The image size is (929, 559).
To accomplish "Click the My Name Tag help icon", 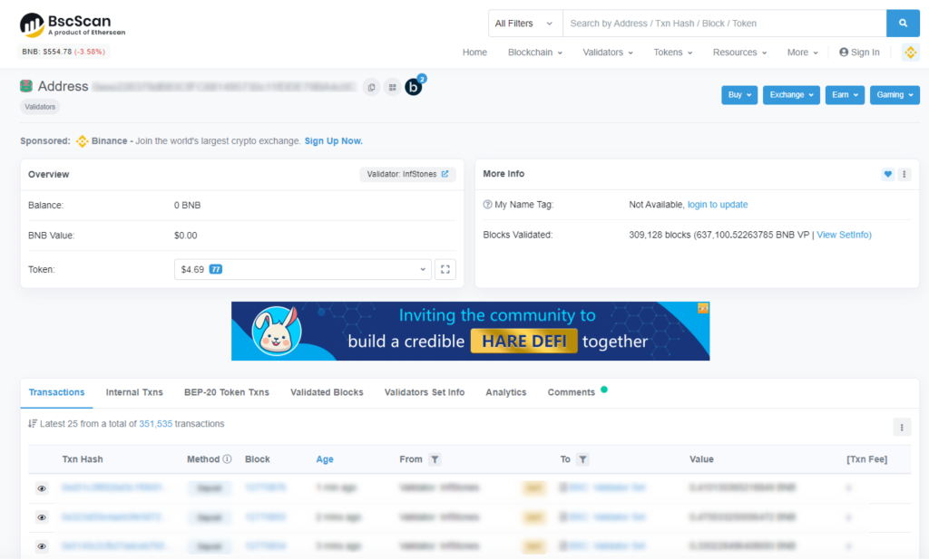I will point(487,205).
